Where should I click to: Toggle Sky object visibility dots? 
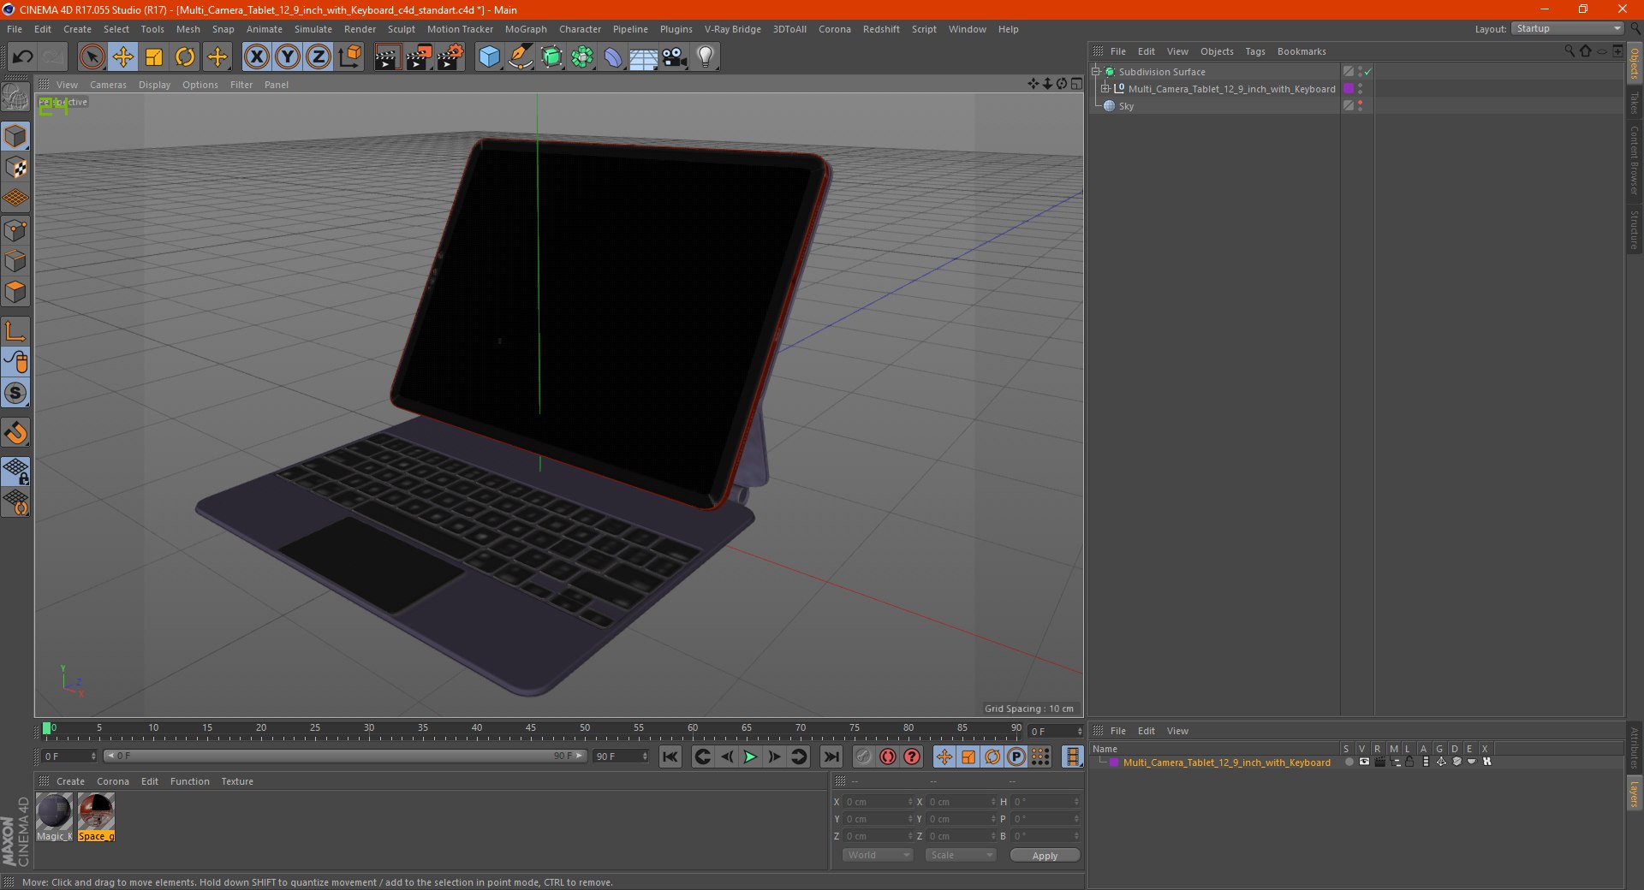(1360, 105)
